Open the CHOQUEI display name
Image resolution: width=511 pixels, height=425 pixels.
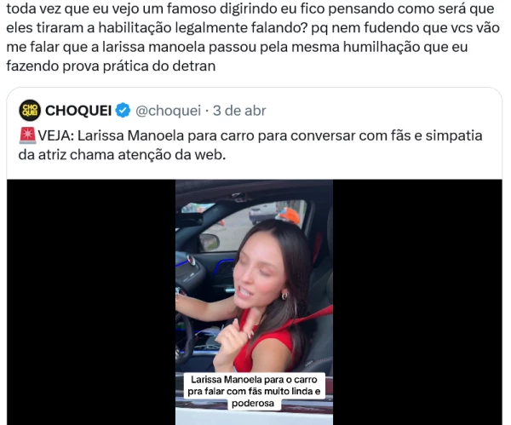pyautogui.click(x=78, y=111)
